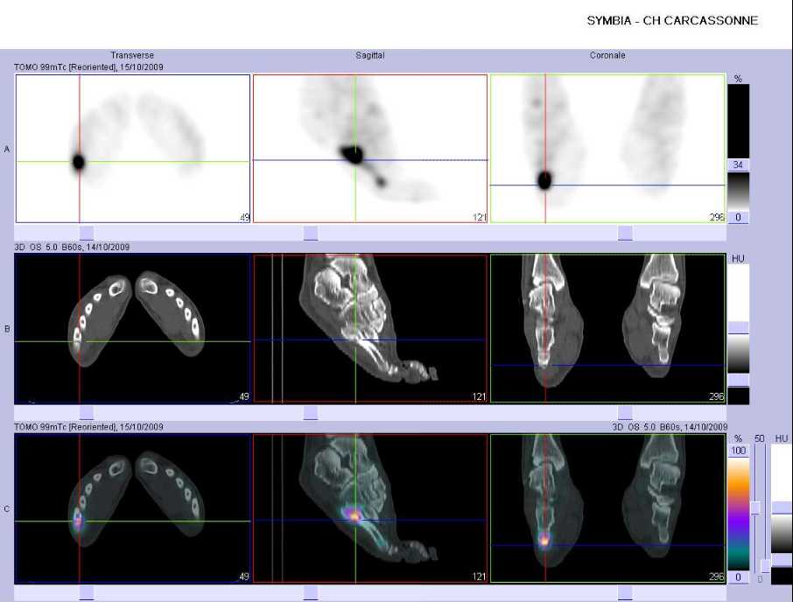Viewport: 793px width, 602px height.
Task: Click the row A grayscale percent color bar
Action: coord(739,191)
